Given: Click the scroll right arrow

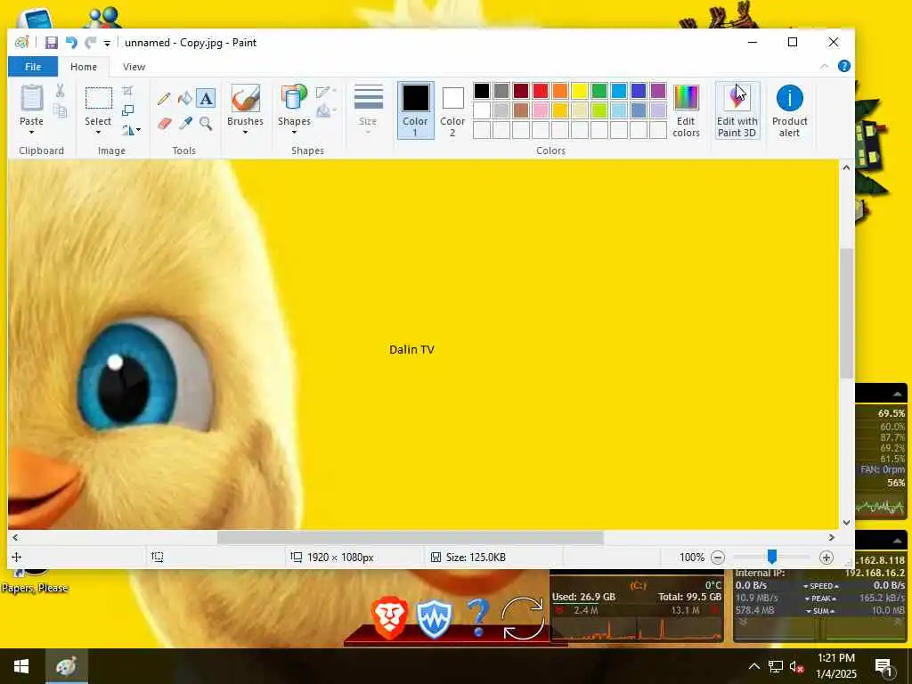Looking at the screenshot, I should tap(832, 537).
